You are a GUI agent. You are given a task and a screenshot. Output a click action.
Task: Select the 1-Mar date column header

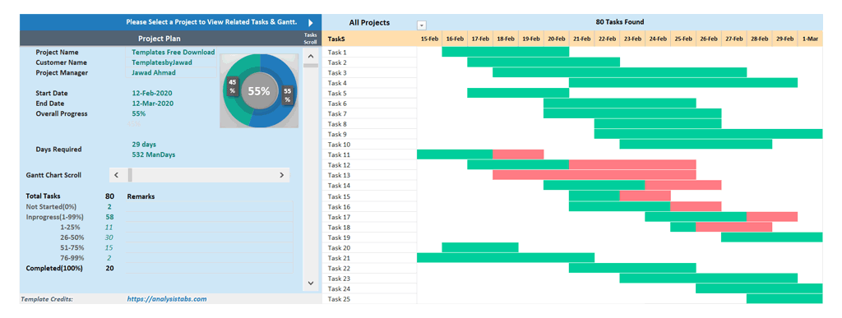click(x=810, y=39)
